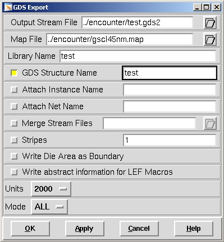Open the Units dropdown showing 2000
The height and width of the screenshot is (242, 224).
pyautogui.click(x=51, y=189)
